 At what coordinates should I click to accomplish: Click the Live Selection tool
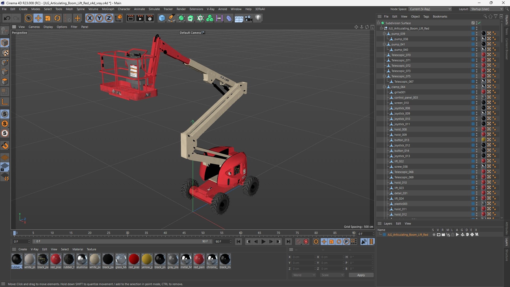pos(28,18)
